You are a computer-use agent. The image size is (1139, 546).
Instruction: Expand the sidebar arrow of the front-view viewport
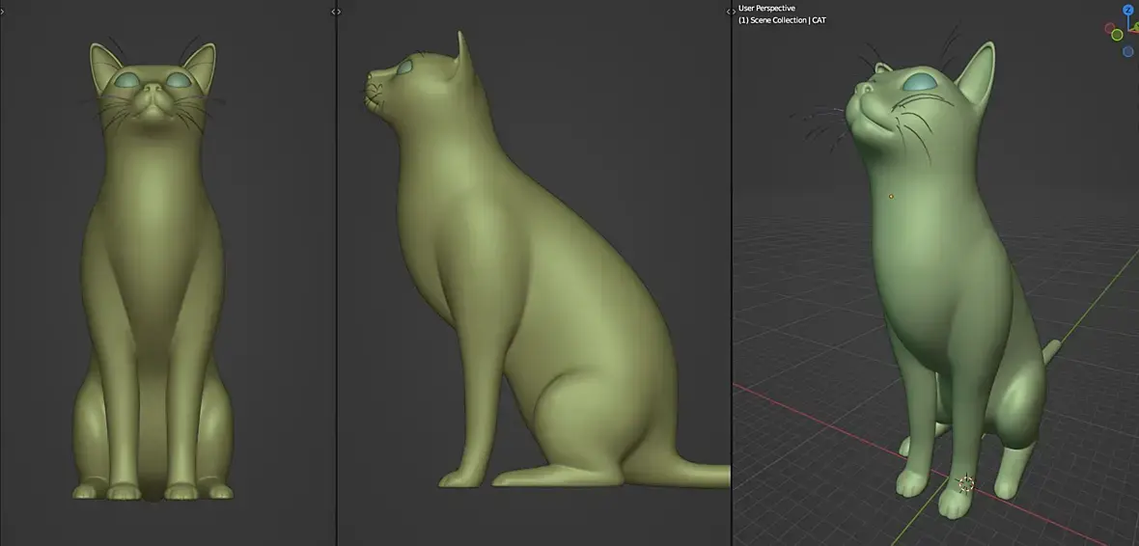[333, 12]
